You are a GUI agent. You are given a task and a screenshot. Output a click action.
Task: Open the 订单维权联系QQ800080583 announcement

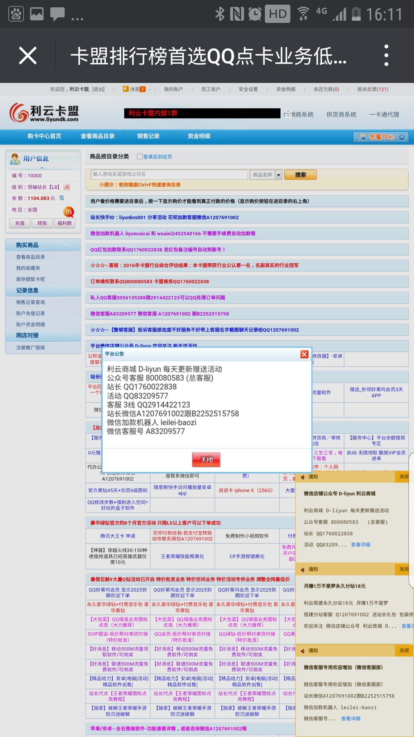click(247, 281)
